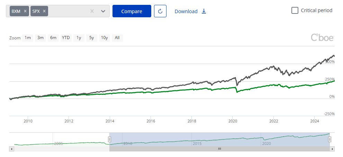Choose the 10y zoom range
343x157 pixels.
(104, 38)
